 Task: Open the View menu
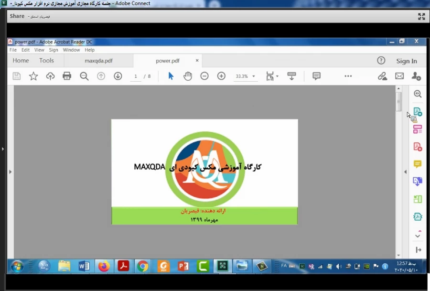[39, 50]
